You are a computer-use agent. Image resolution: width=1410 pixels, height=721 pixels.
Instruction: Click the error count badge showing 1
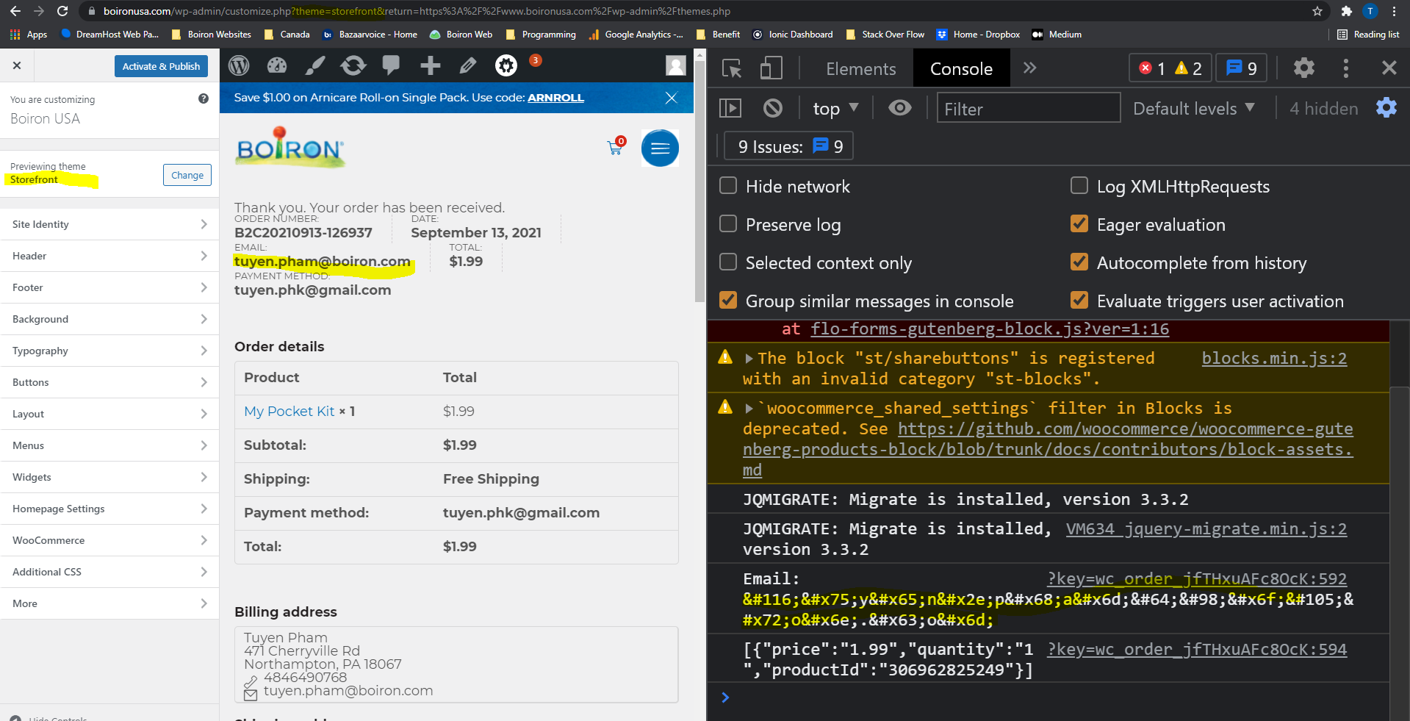(1152, 68)
